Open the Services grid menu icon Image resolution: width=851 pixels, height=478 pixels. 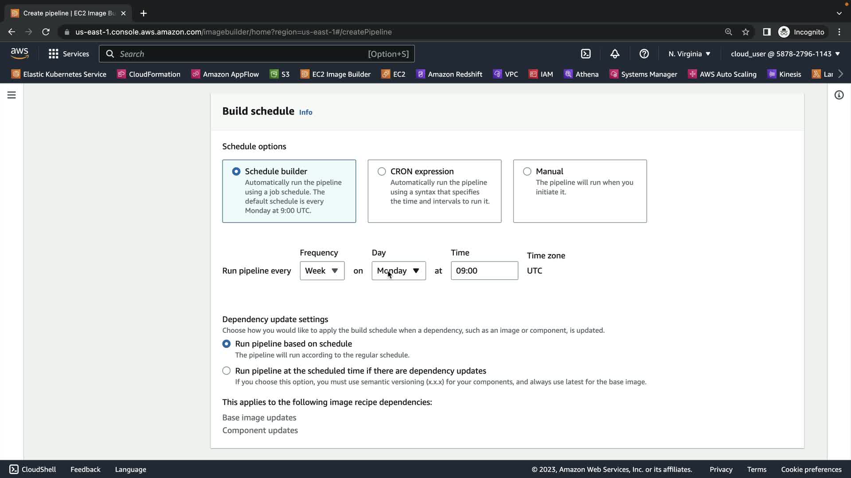(54, 54)
